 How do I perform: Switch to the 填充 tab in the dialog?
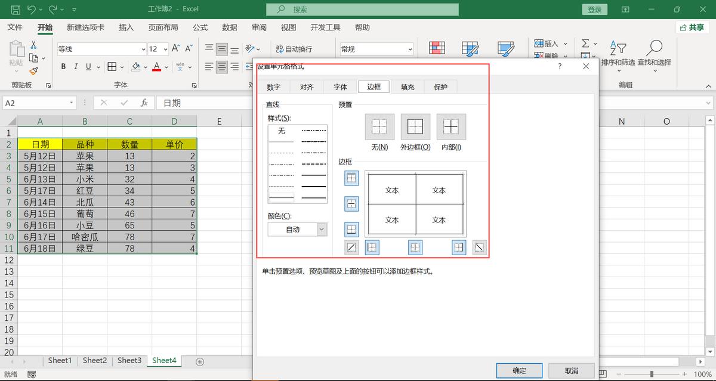[x=407, y=86]
